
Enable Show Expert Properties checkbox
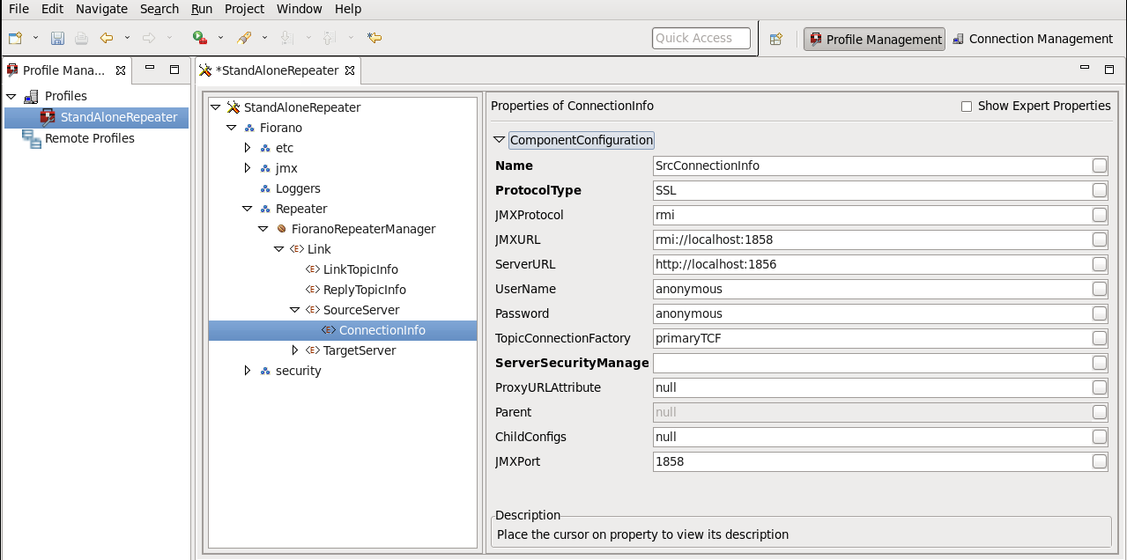point(967,107)
